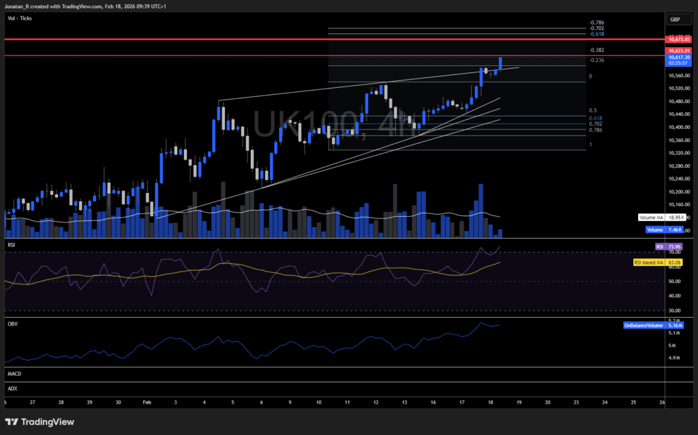This screenshot has width=698, height=435.
Task: Click date 18 on the time axis
Action: coord(490,403)
